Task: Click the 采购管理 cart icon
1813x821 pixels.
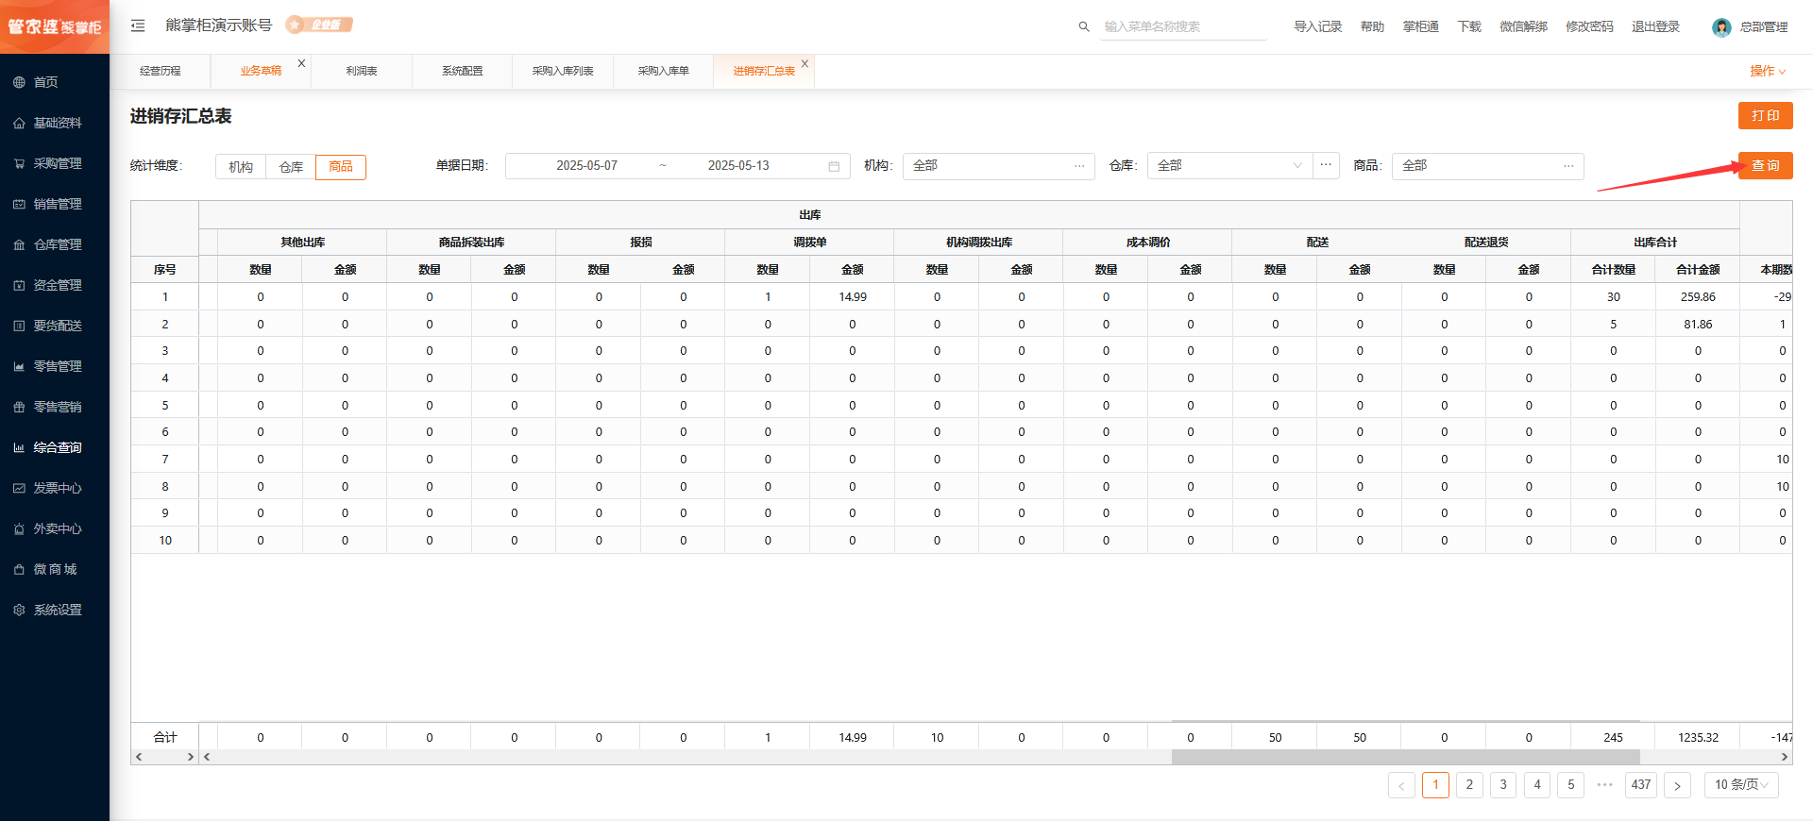Action: coord(19,163)
